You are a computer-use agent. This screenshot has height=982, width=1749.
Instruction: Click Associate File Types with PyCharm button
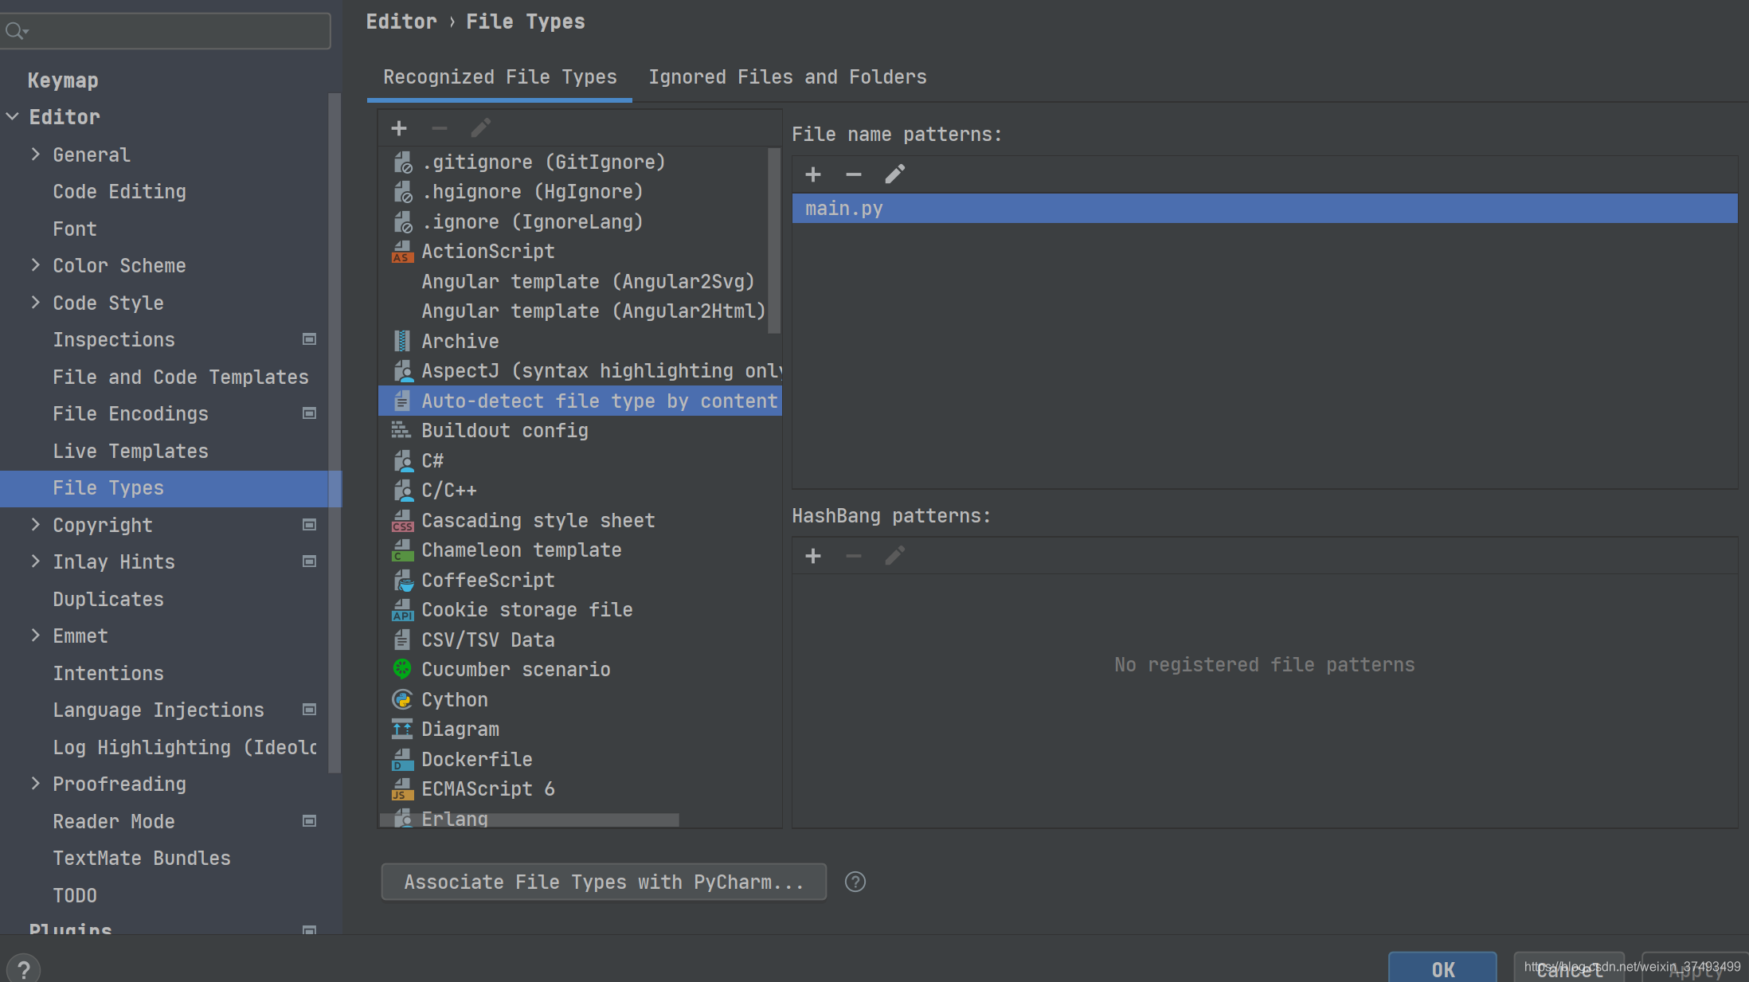pyautogui.click(x=603, y=882)
